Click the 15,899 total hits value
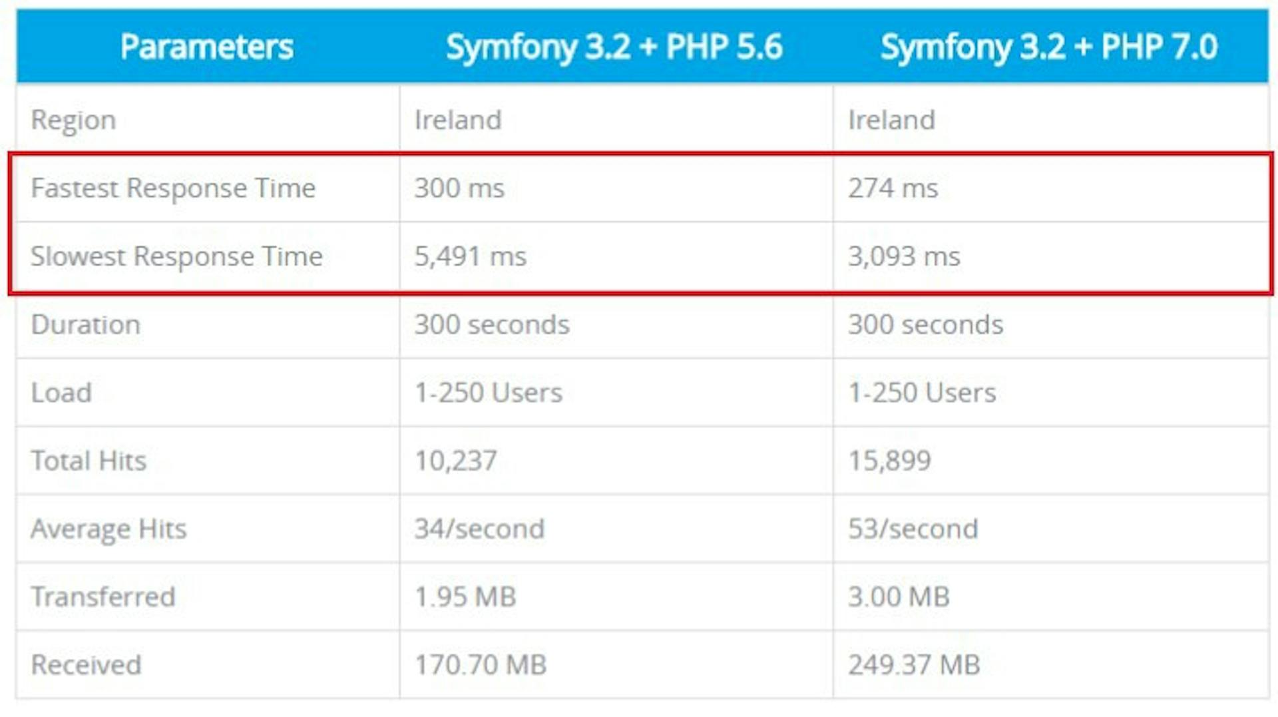This screenshot has height=717, width=1278. pos(889,461)
